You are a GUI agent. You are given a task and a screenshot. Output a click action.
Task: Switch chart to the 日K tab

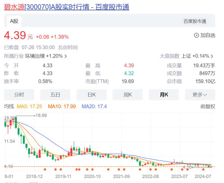pos(92,95)
